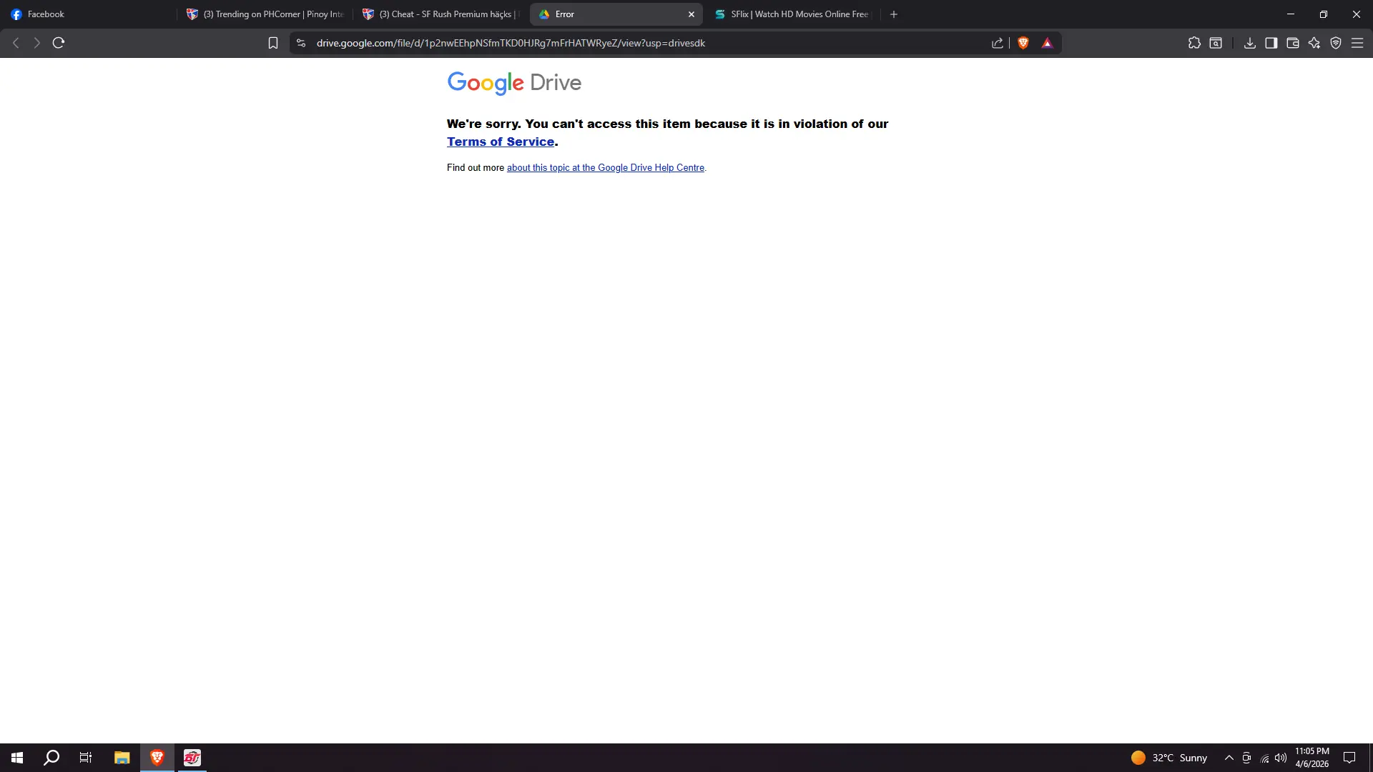Minimize the browser window
Screen dimensions: 1373x772
(1291, 14)
